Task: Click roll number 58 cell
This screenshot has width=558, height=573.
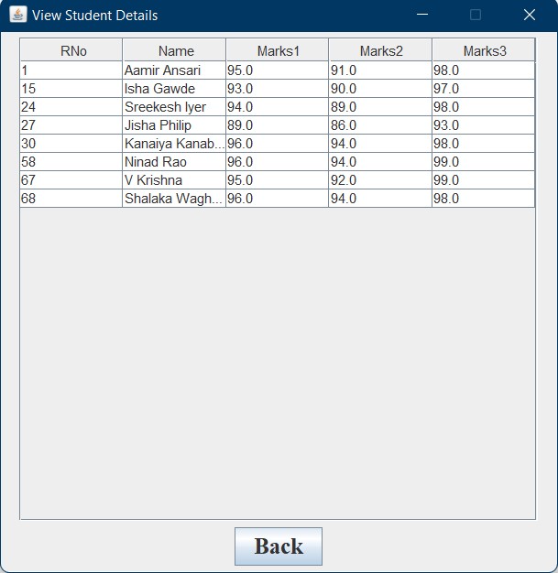Action: pyautogui.click(x=71, y=161)
